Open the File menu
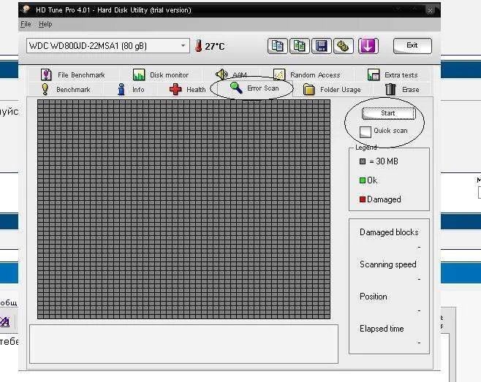 tap(26, 24)
